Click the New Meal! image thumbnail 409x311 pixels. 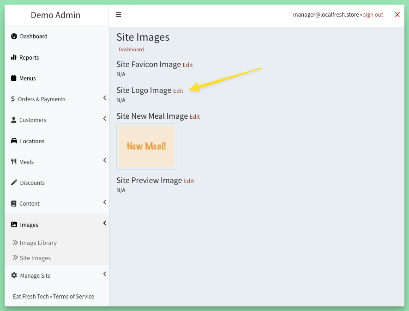coord(146,146)
